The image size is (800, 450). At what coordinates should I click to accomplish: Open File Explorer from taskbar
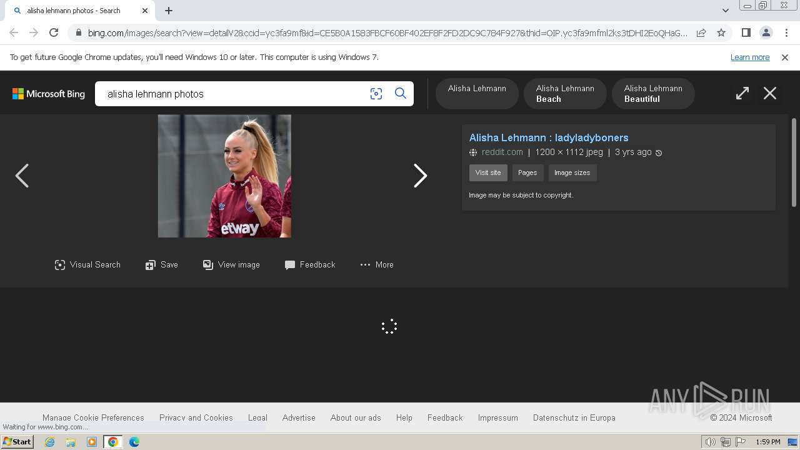(71, 442)
